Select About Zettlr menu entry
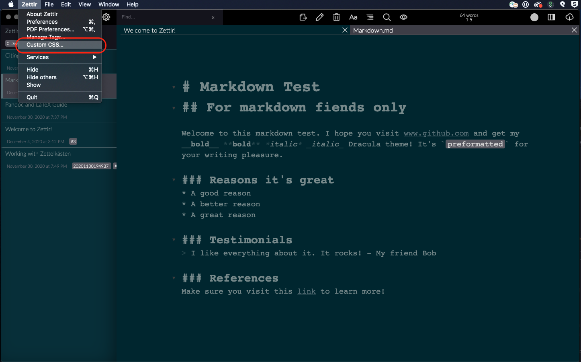The height and width of the screenshot is (362, 581). click(60, 14)
